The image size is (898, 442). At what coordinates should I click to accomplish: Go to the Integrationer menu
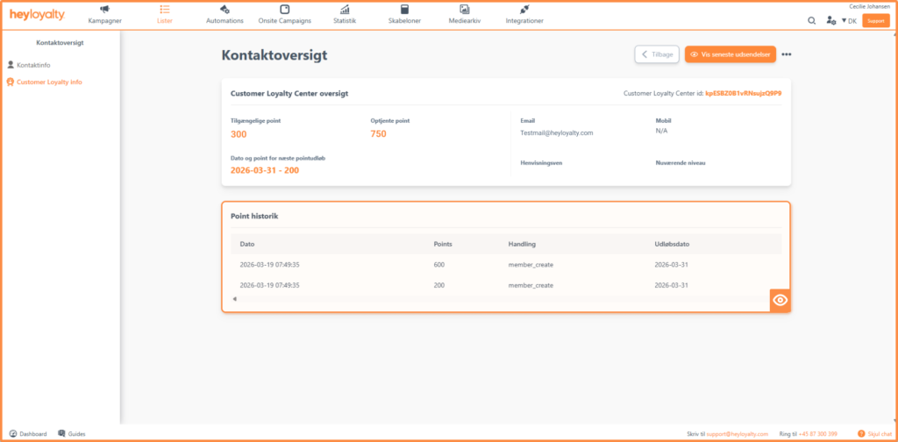pyautogui.click(x=524, y=21)
